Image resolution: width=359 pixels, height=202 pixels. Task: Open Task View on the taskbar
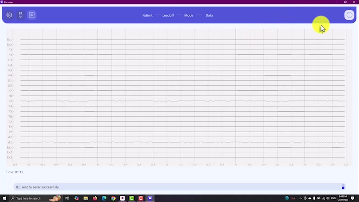67,198
